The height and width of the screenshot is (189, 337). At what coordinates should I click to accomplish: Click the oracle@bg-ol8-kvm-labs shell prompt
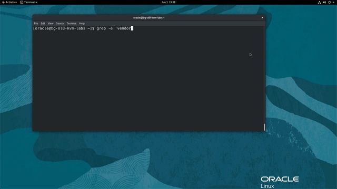[64, 28]
